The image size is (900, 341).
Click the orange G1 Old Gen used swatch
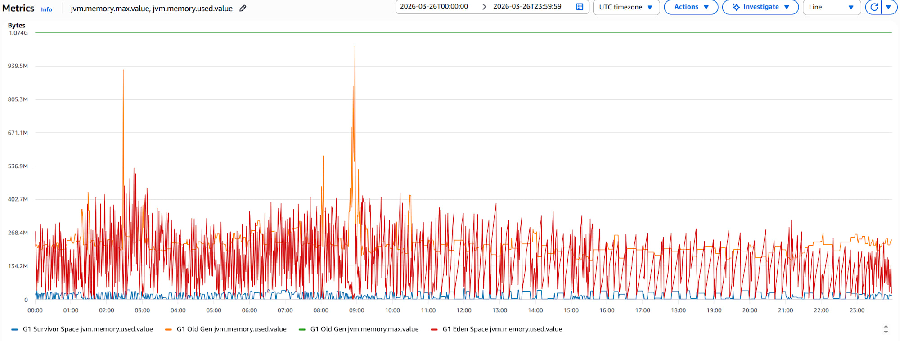pos(168,329)
